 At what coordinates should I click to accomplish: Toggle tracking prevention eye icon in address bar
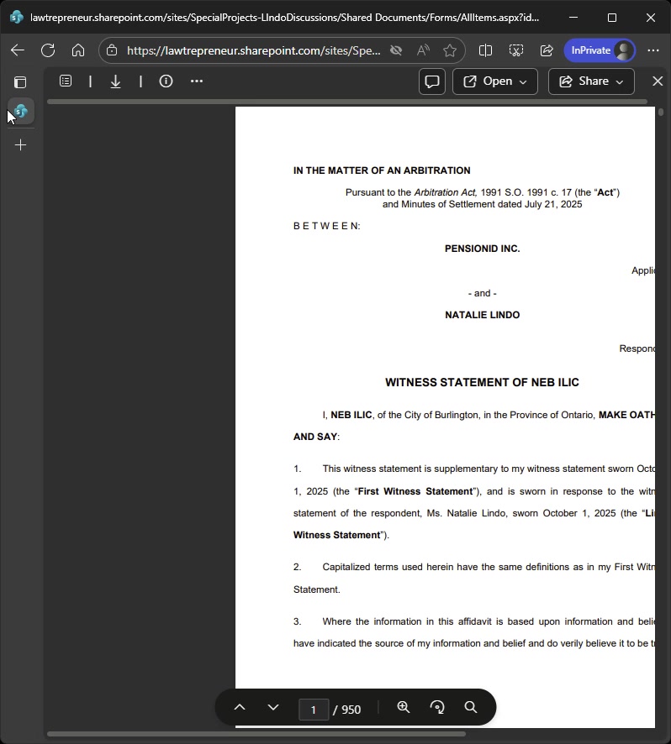click(396, 50)
